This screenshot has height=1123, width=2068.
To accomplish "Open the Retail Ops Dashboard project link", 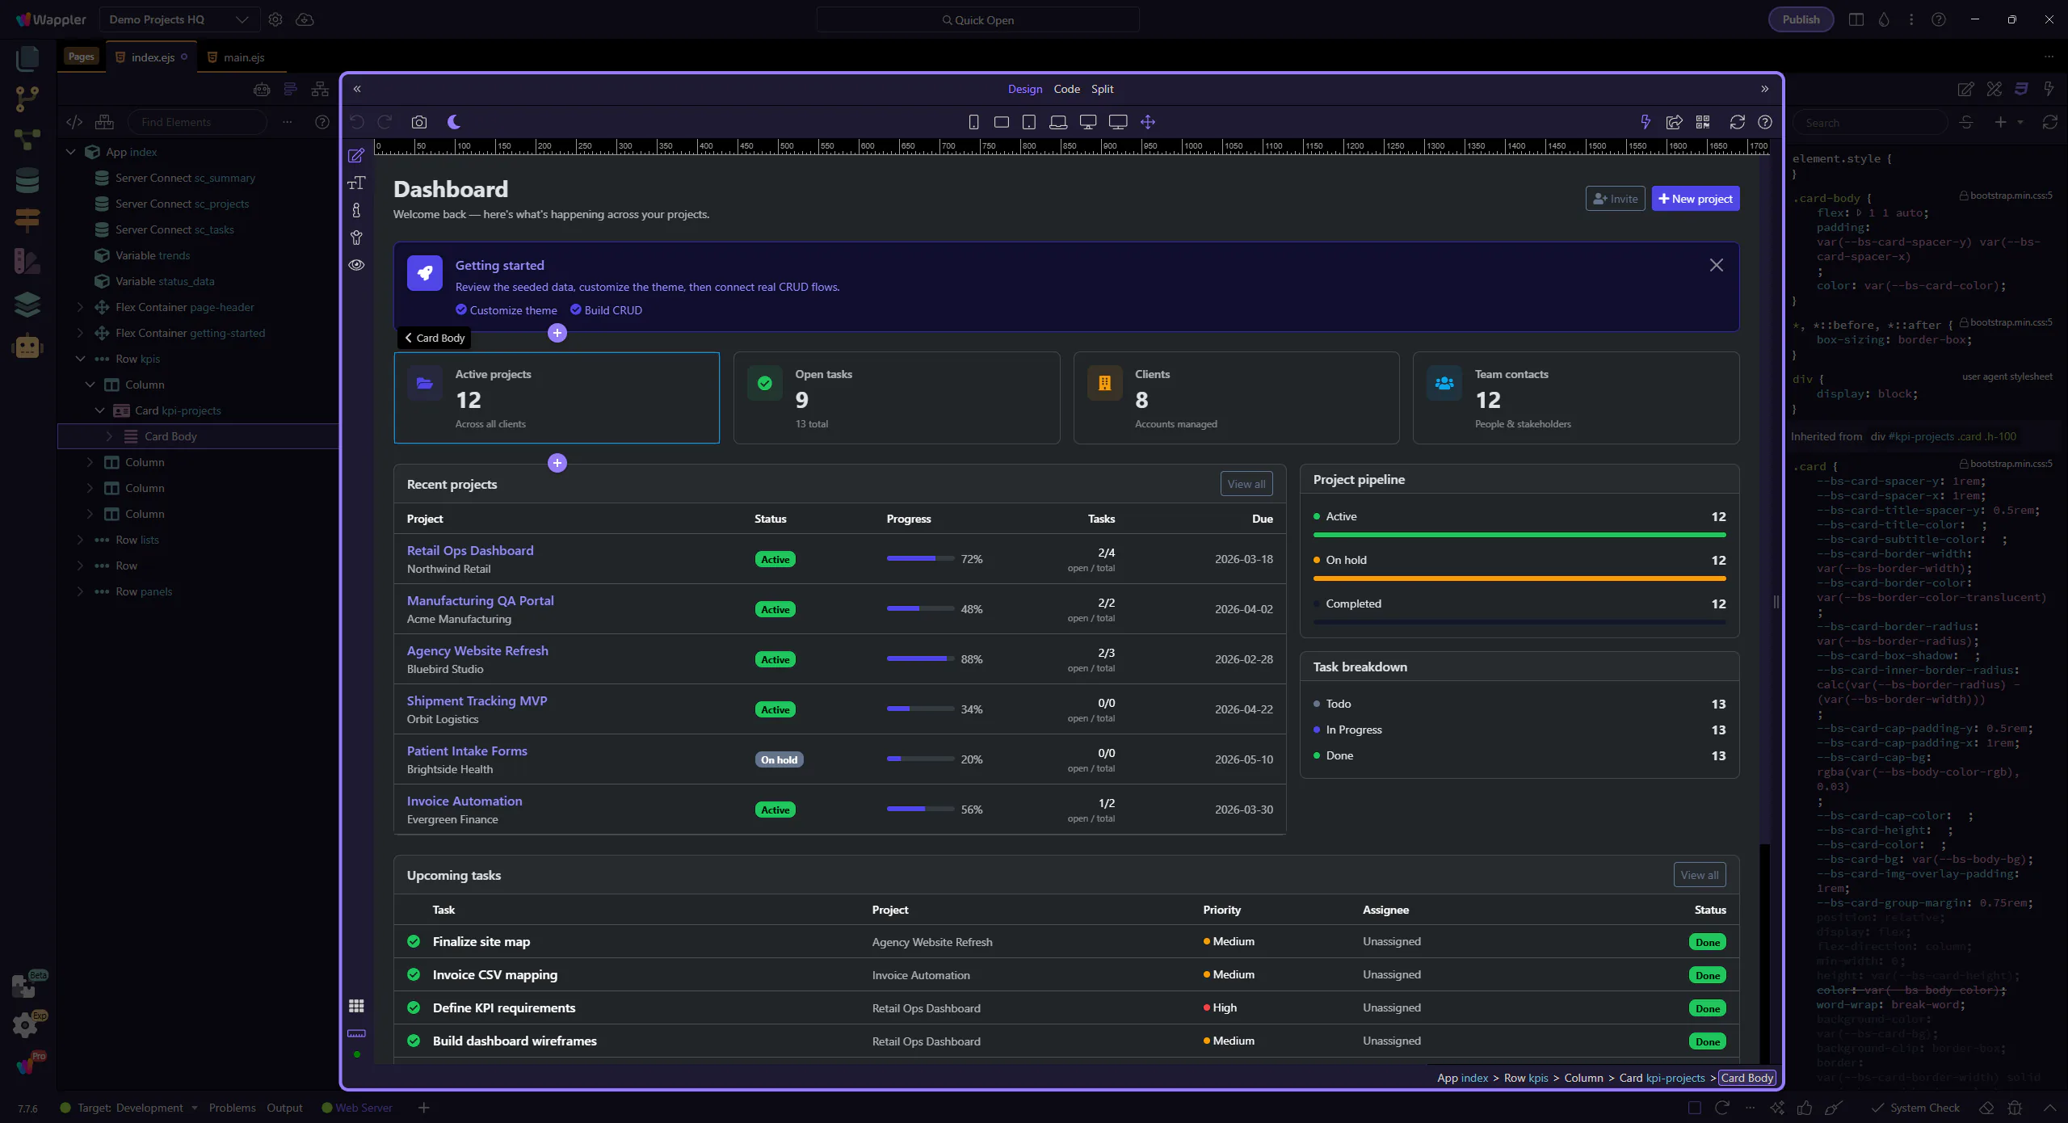I will point(470,550).
